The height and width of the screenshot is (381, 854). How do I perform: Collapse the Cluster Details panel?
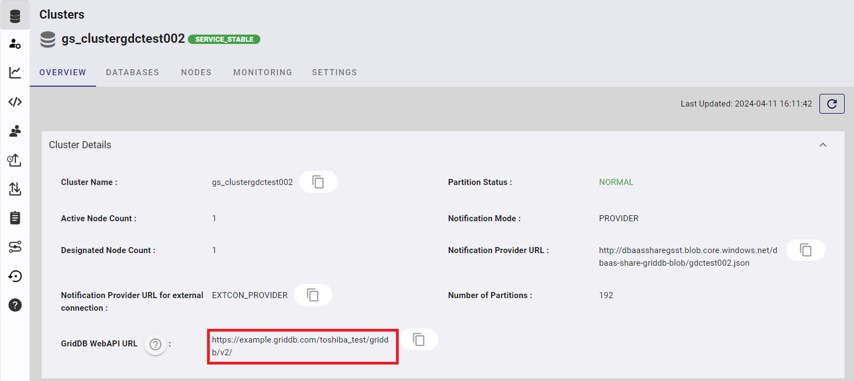coord(823,145)
